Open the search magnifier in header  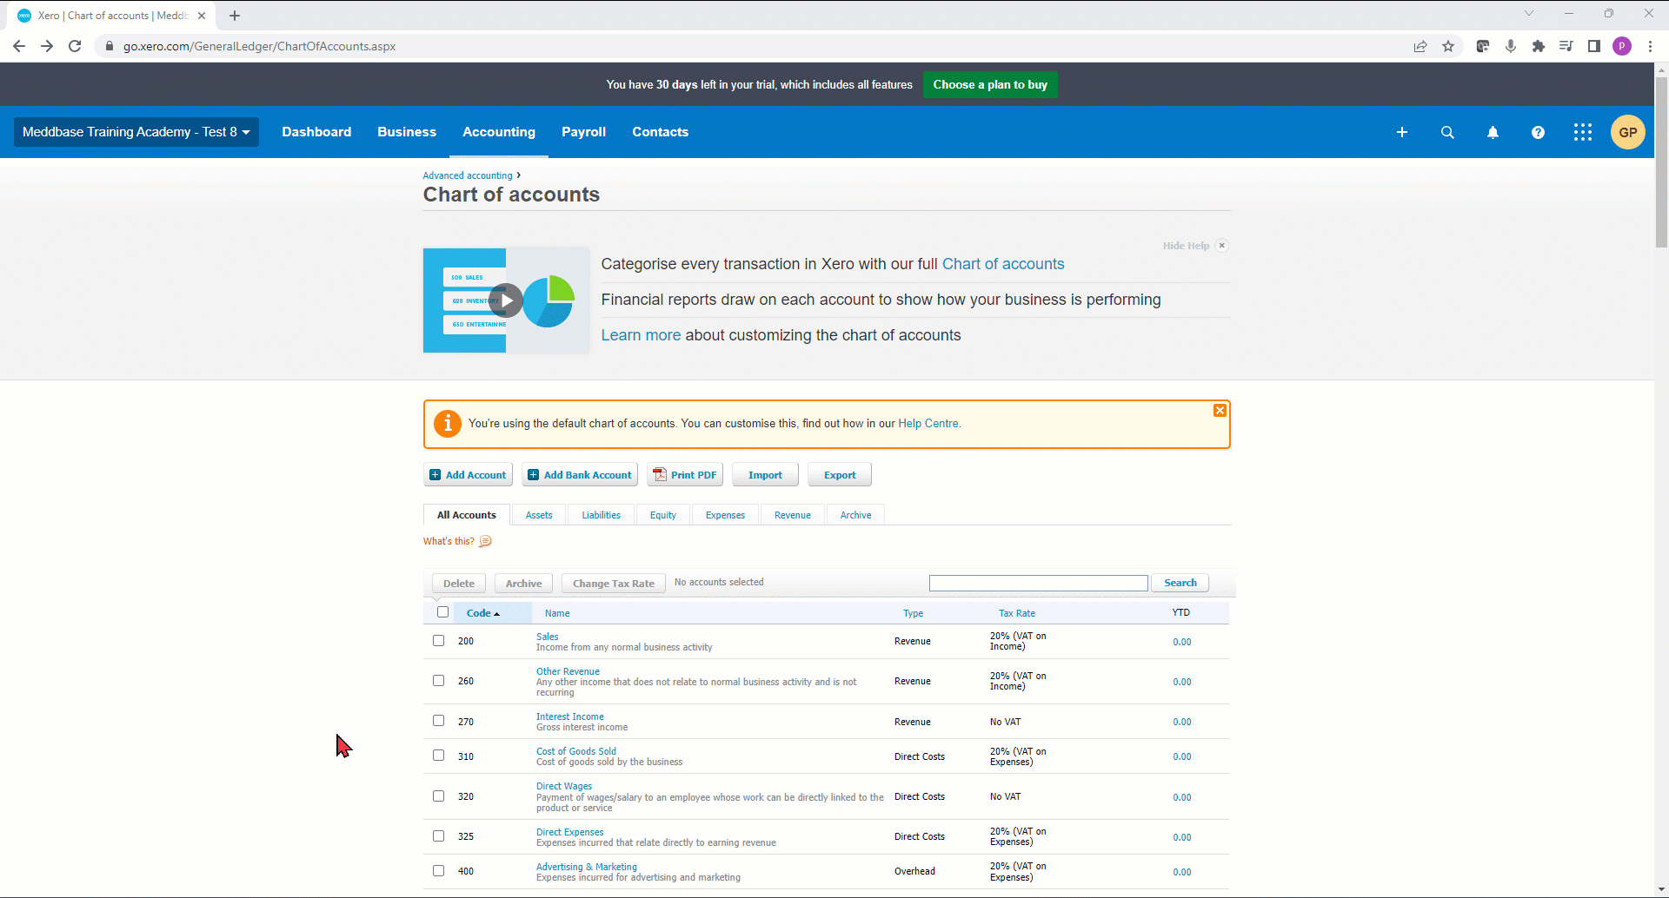tap(1447, 132)
